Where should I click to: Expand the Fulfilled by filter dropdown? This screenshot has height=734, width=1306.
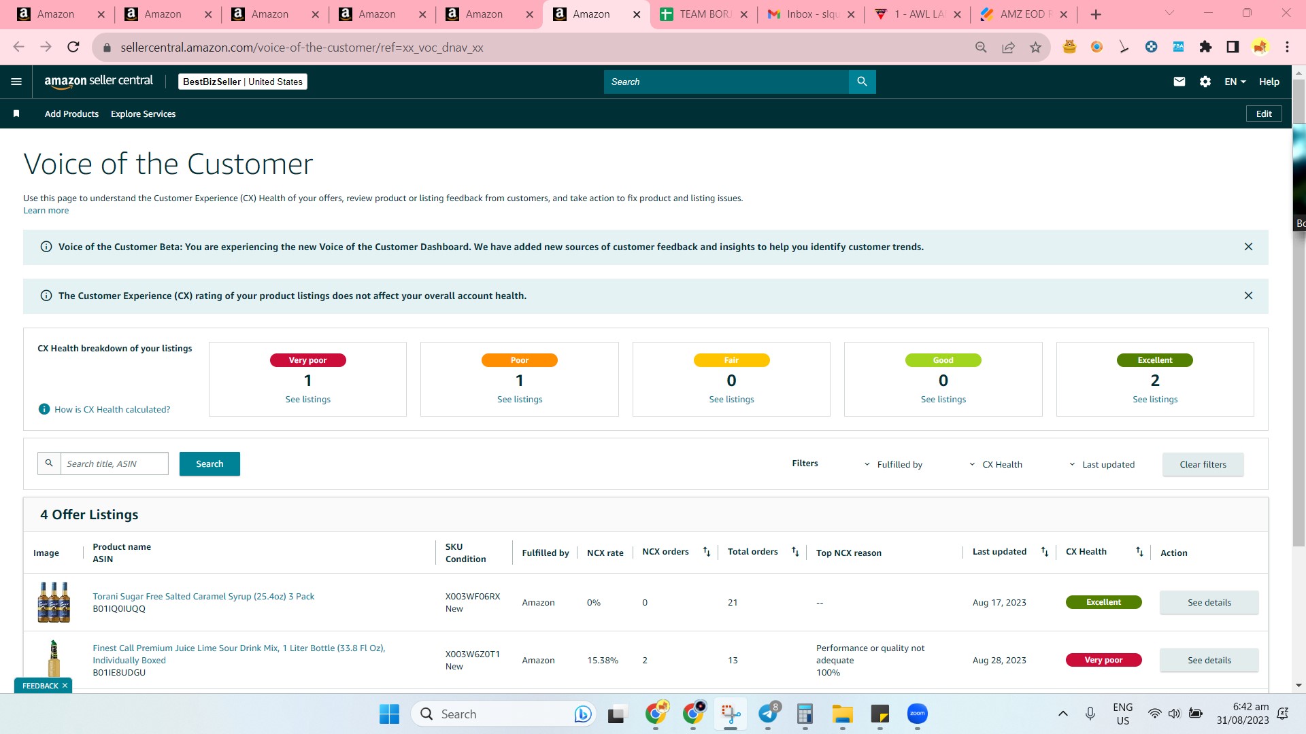[x=893, y=464]
